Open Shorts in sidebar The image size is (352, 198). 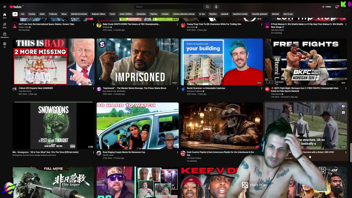point(4,25)
